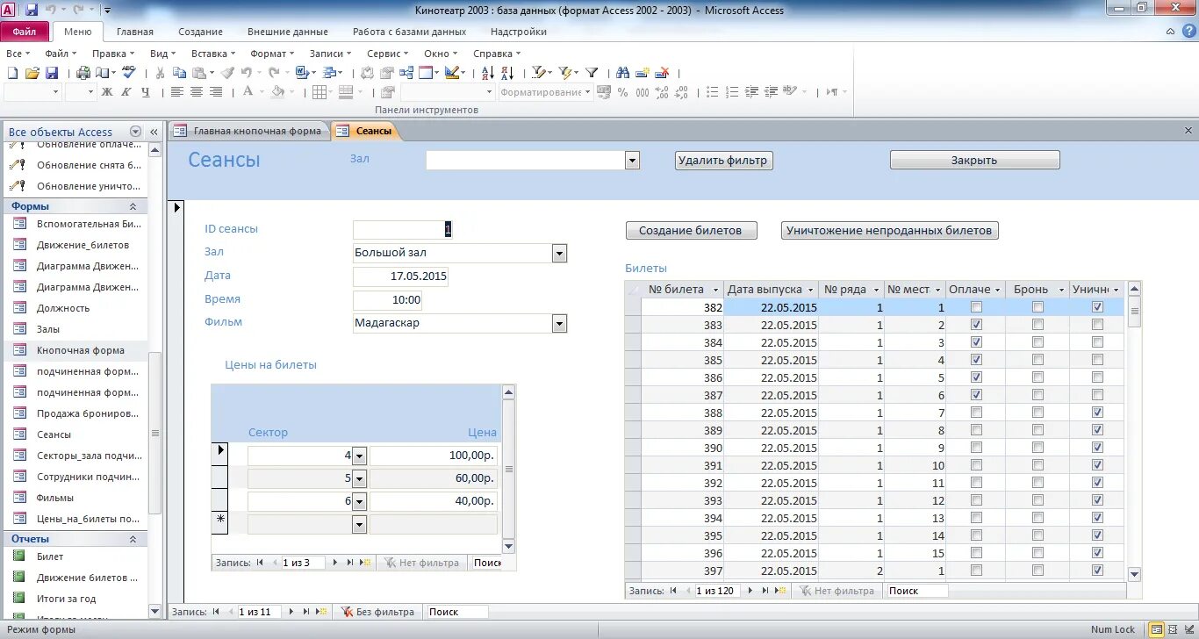This screenshot has height=639, width=1199.
Task: Open sector 5 dropdown in prices subform
Action: pos(359,478)
